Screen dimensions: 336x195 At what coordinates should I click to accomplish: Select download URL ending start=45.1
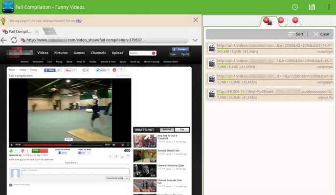274,61
